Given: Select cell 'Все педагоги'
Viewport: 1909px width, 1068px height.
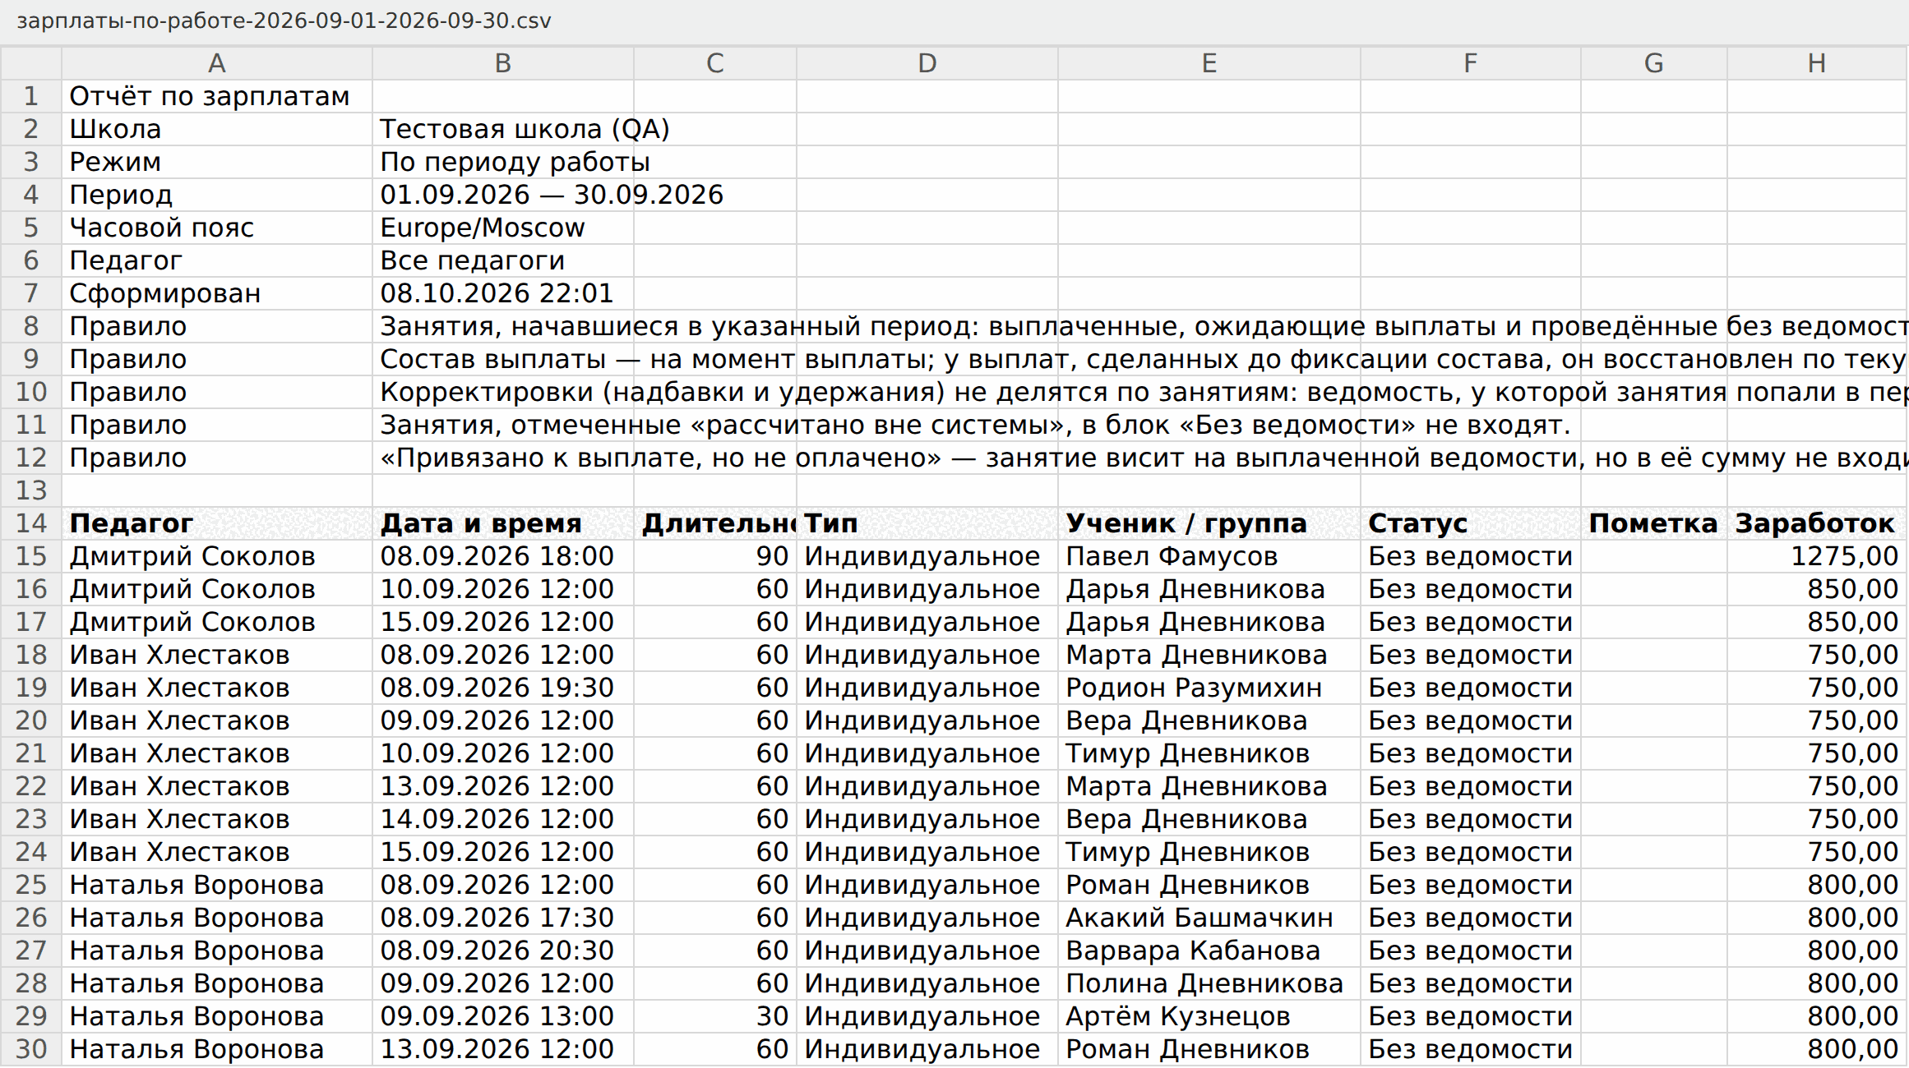Looking at the screenshot, I should click(x=503, y=260).
